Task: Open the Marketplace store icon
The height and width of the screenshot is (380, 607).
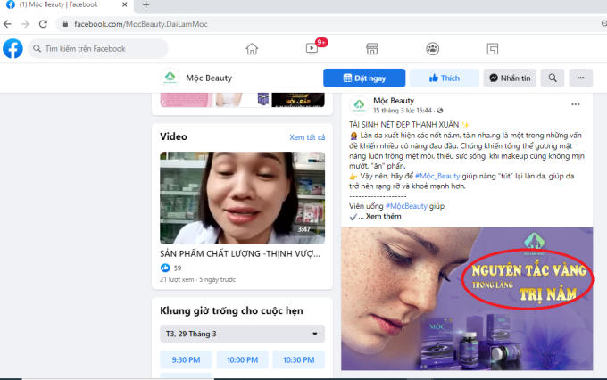Action: tap(372, 49)
